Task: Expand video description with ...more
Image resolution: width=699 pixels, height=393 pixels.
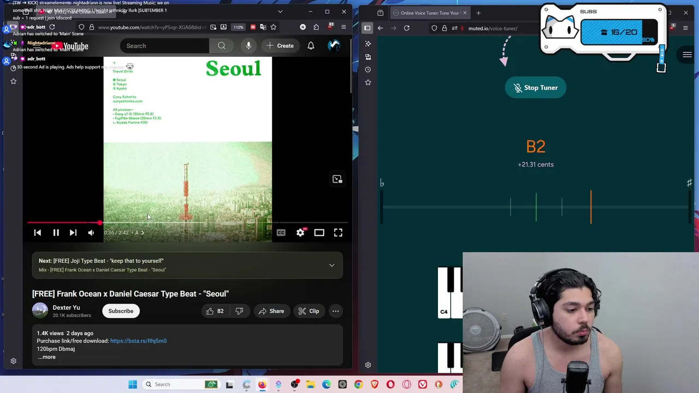Action: pos(47,357)
